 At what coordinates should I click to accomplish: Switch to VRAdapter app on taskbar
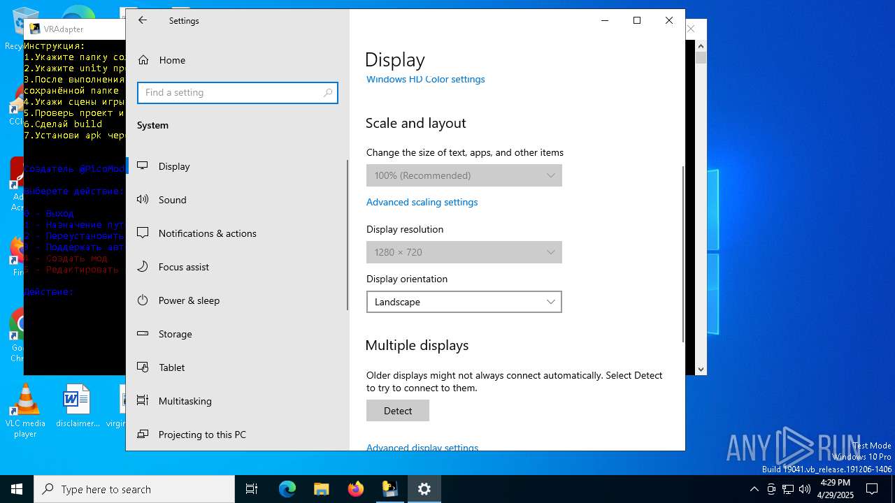point(389,489)
